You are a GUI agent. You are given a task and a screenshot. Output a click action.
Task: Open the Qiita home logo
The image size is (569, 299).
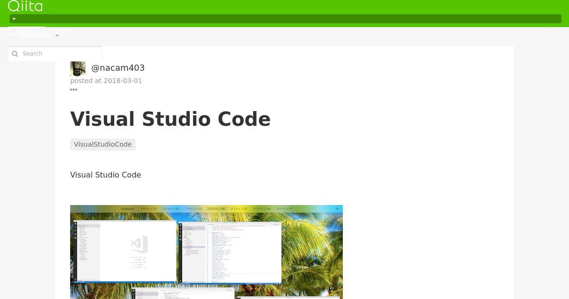coord(25,6)
